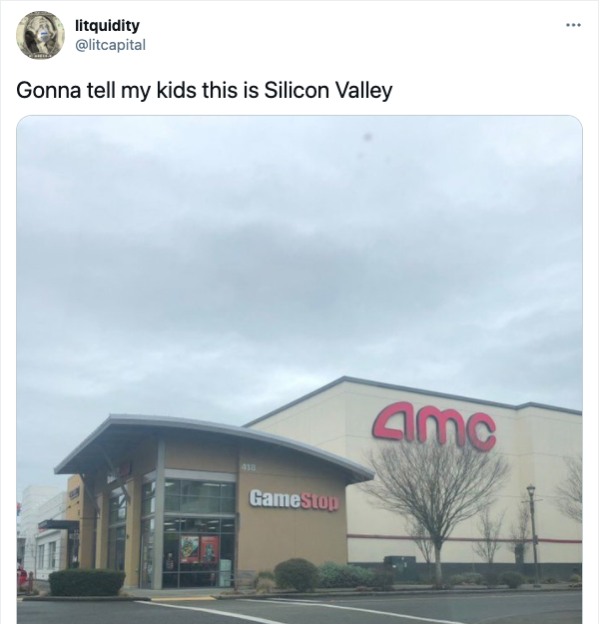Click the red posters in the GameStop window
The width and height of the screenshot is (599, 624).
point(200,549)
